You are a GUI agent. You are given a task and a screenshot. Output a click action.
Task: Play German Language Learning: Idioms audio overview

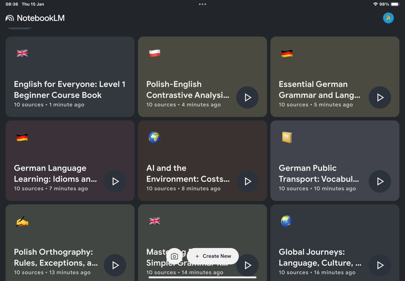point(115,181)
